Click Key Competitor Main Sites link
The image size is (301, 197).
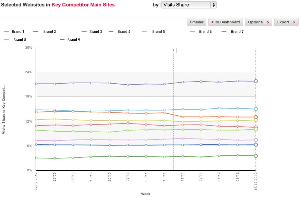click(83, 5)
